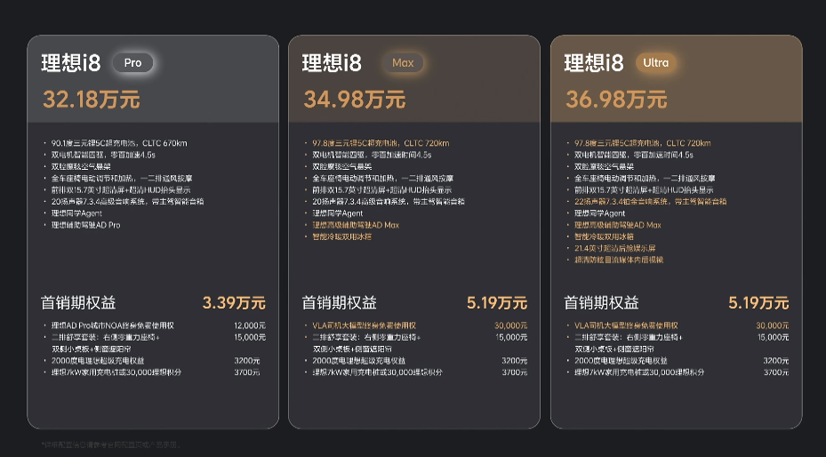Click Ultra card's 理想同学Agent line

click(599, 213)
